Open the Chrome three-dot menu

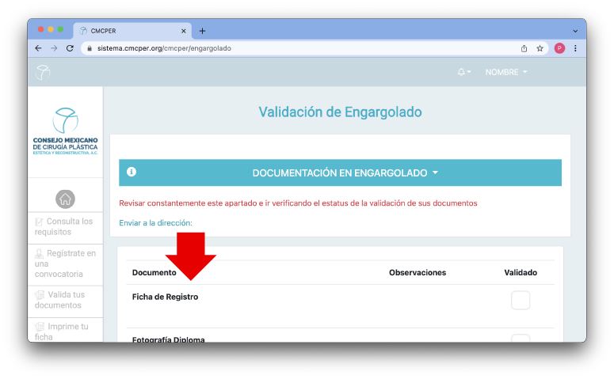(575, 48)
